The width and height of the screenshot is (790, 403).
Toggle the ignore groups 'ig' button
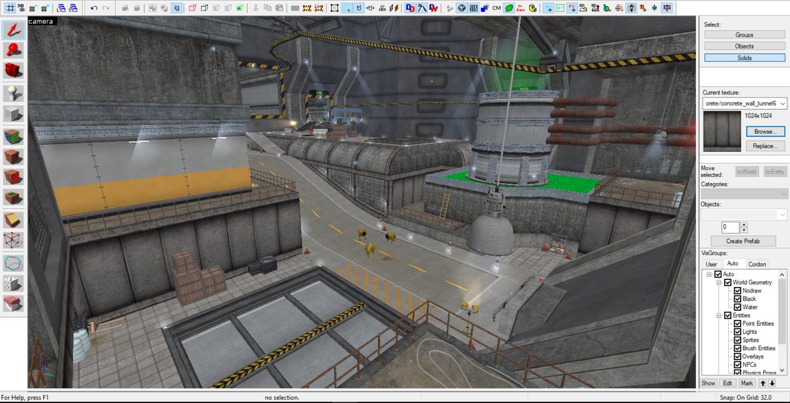(176, 8)
